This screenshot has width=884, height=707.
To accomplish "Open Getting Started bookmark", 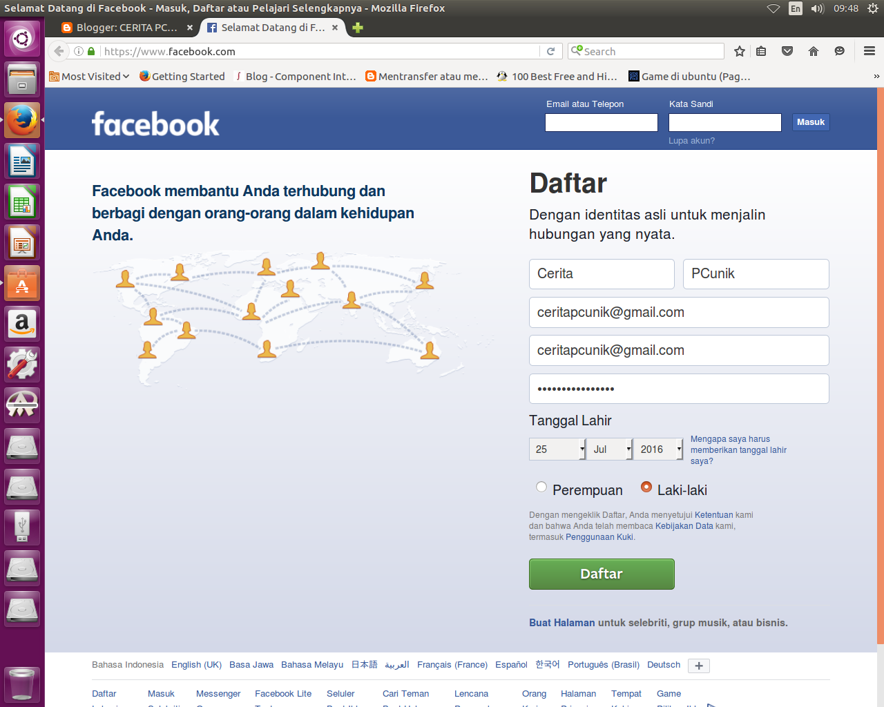I will click(x=182, y=76).
